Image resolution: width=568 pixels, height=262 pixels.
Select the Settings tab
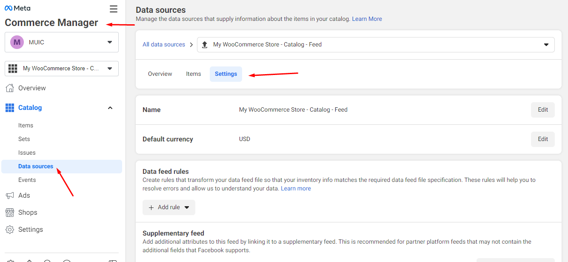pos(226,74)
